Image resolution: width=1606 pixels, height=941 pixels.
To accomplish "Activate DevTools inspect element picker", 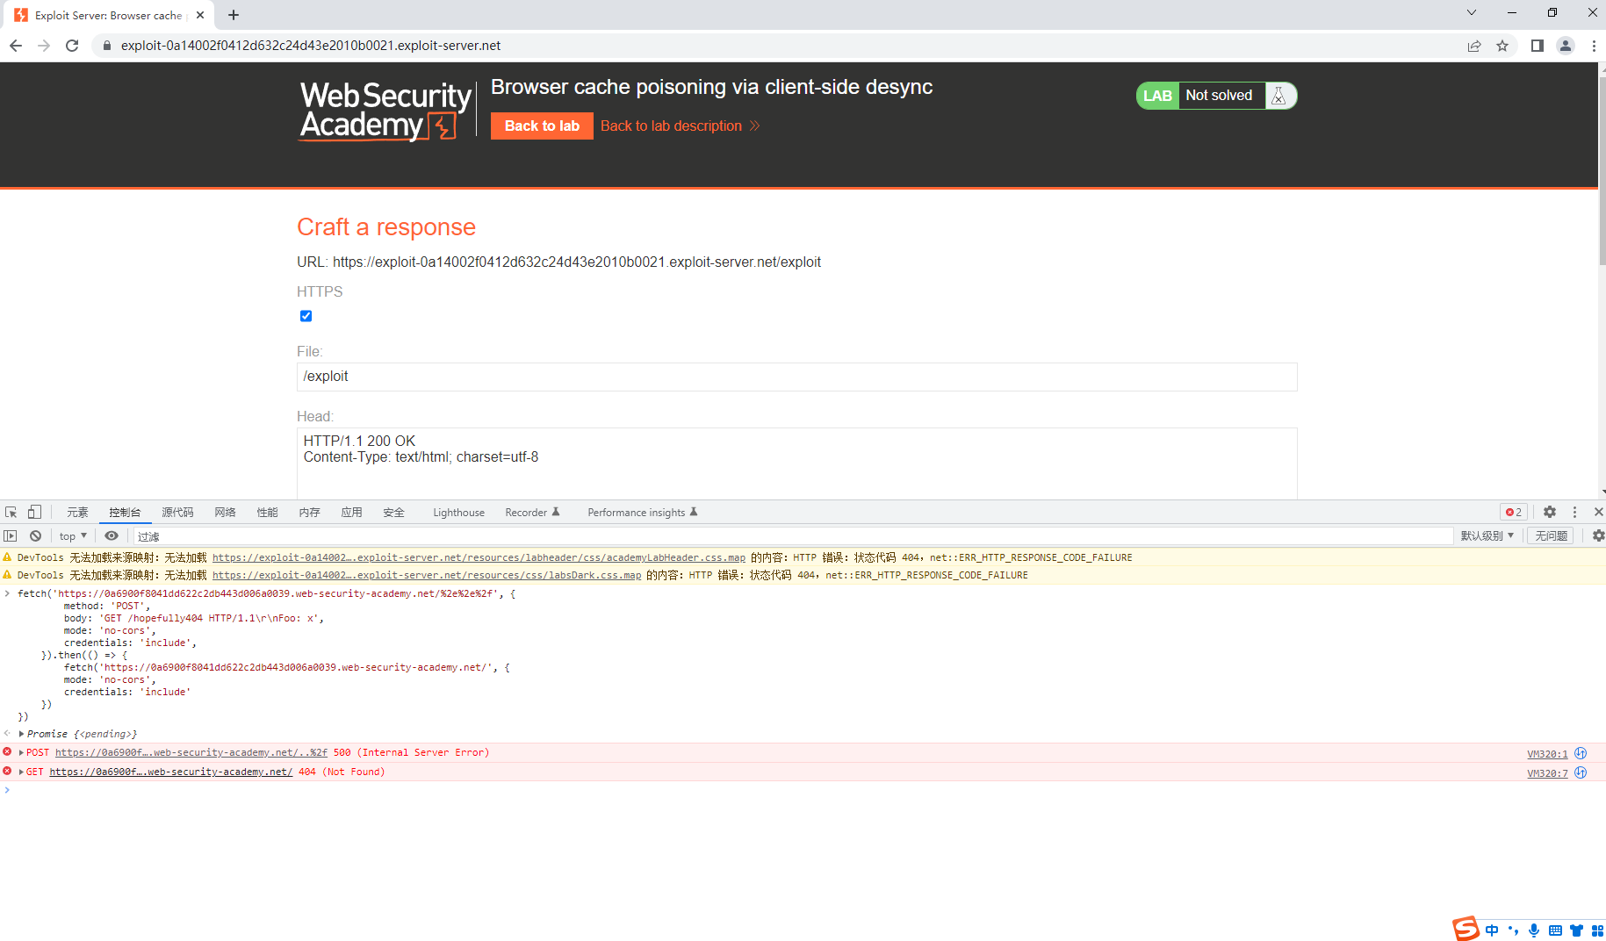I will 11,513.
